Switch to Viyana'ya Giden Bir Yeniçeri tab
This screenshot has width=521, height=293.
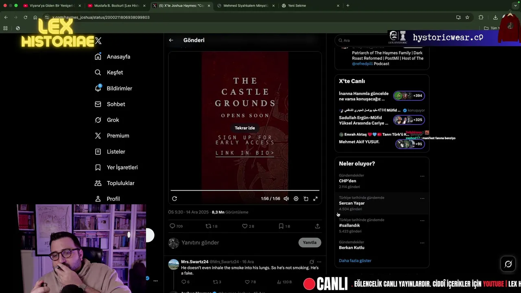coord(51,6)
